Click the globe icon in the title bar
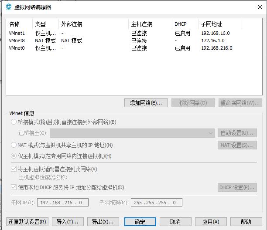Image resolution: width=267 pixels, height=230 pixels. [x=9, y=7]
